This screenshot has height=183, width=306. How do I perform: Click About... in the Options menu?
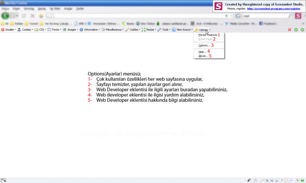pos(203,56)
